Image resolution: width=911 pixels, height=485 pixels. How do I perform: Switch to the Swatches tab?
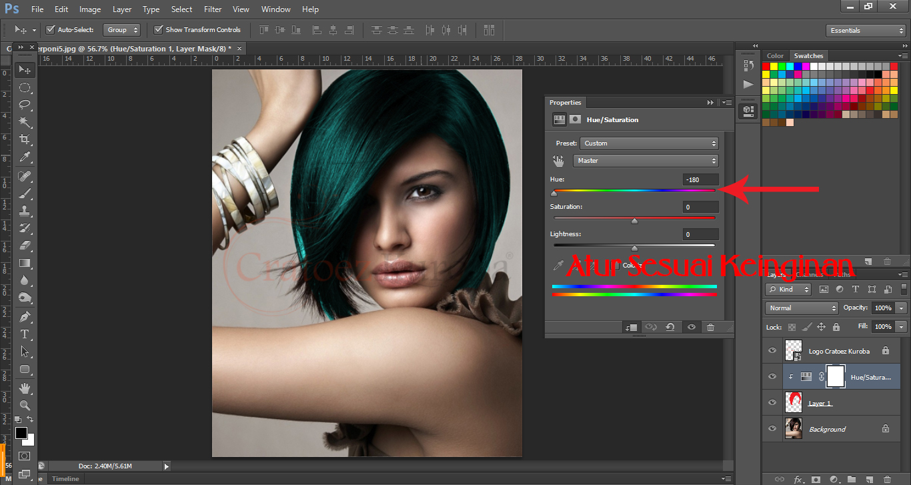[x=808, y=55]
